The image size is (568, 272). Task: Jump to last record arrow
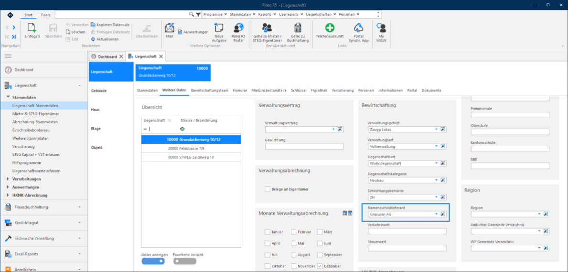click(x=14, y=37)
